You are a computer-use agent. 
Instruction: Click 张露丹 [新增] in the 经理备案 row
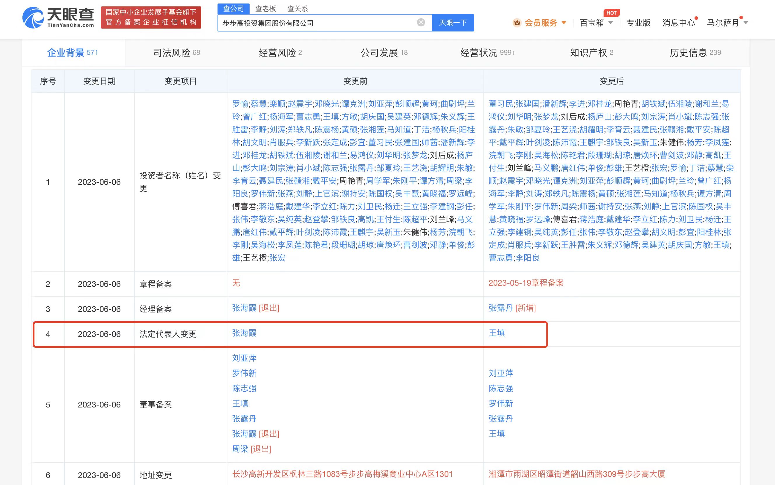512,308
